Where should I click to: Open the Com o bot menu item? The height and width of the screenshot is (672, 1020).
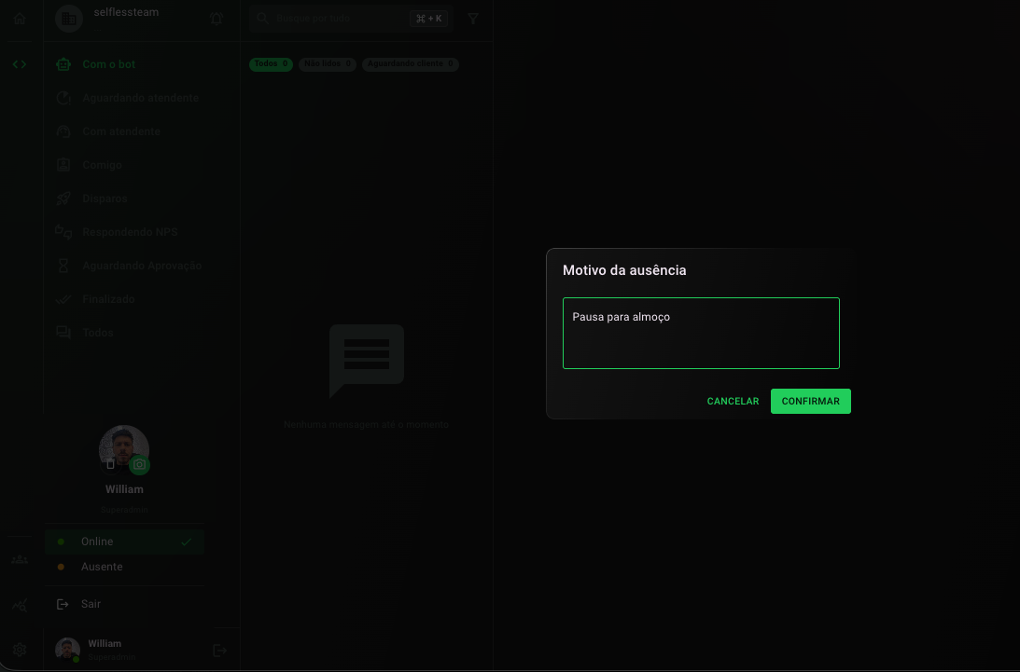[141, 64]
